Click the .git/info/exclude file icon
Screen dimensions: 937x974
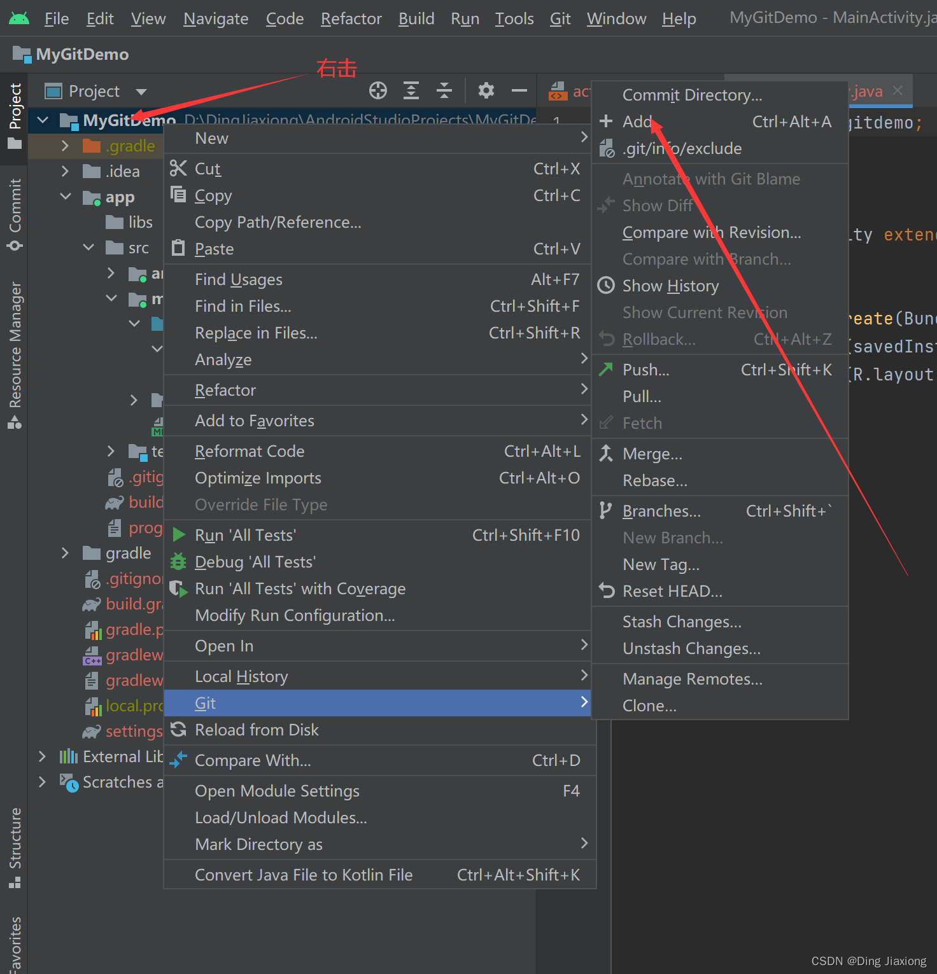coord(607,148)
